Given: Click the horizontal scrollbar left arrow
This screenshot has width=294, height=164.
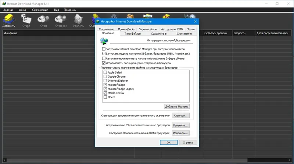Looking at the screenshot, I should (4, 160).
